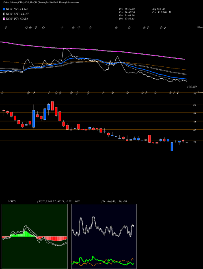Click the ADX (14 day) values text

click(x=114, y=201)
